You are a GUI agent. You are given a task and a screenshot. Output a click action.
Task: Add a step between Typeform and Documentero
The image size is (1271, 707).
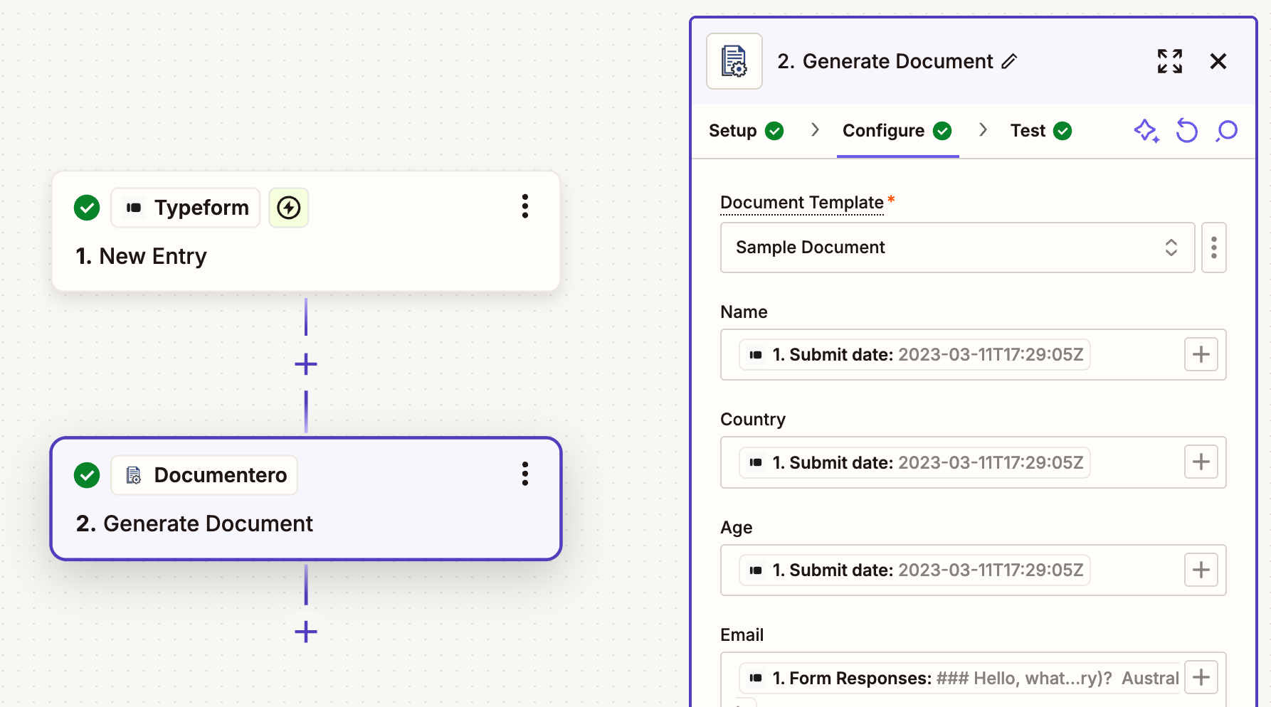point(306,364)
